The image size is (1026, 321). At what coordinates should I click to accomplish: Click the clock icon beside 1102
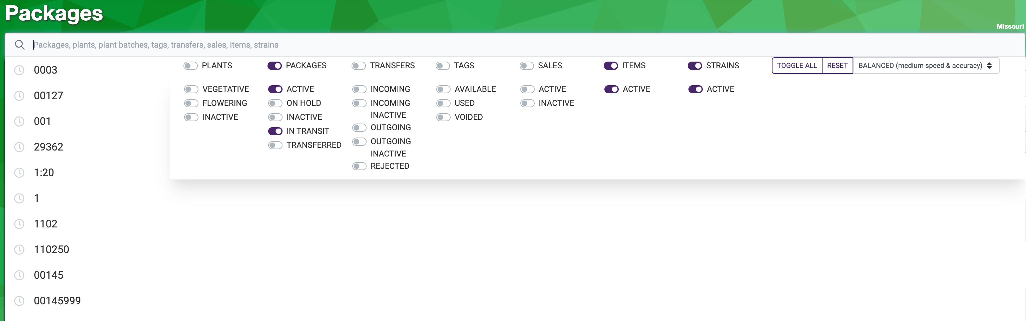coord(19,224)
